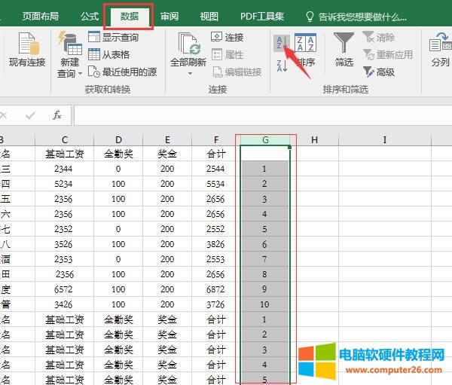Select column G header
This screenshot has width=452, height=385.
265,139
